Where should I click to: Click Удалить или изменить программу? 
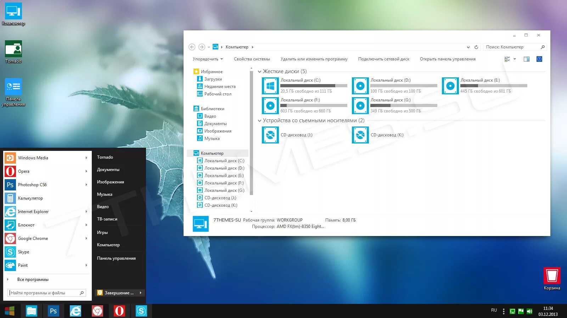[x=314, y=59]
